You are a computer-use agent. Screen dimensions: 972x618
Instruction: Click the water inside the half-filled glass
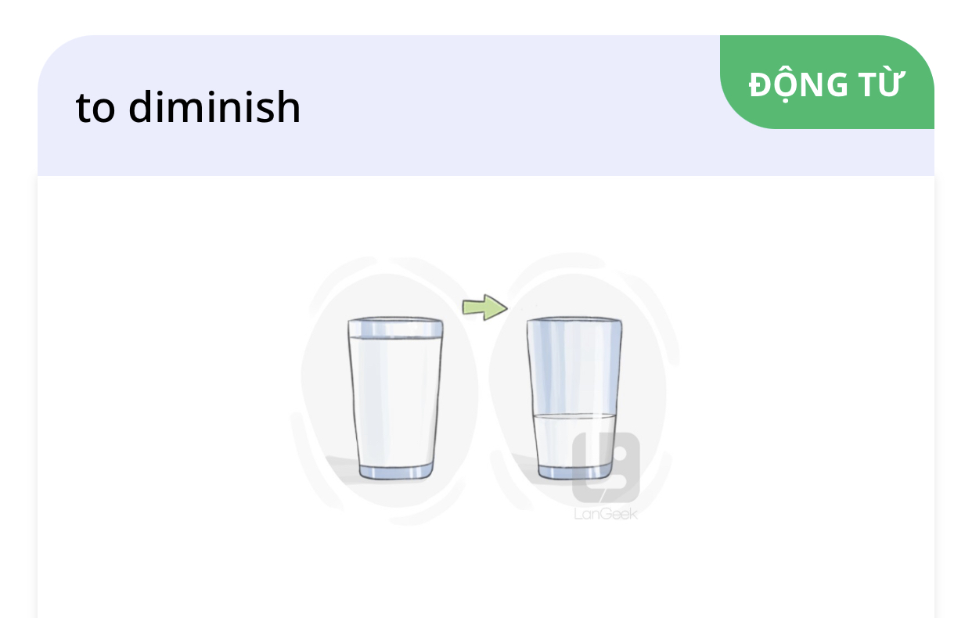click(557, 442)
